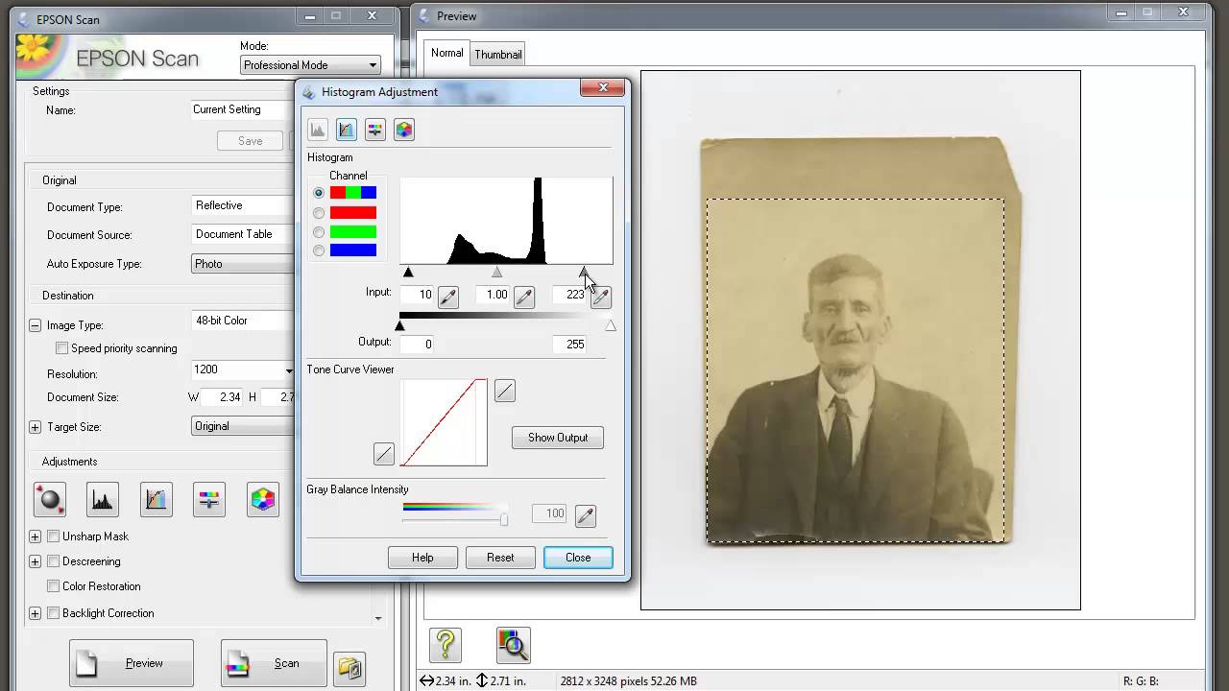The width and height of the screenshot is (1229, 691).
Task: Pick the shadow input eyedropper next to 10
Action: 448,298
